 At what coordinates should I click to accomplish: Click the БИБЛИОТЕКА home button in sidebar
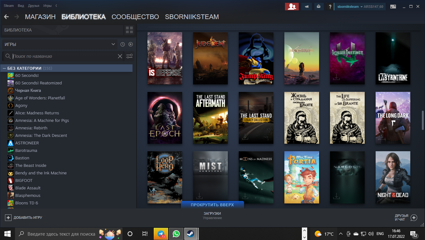click(x=62, y=30)
